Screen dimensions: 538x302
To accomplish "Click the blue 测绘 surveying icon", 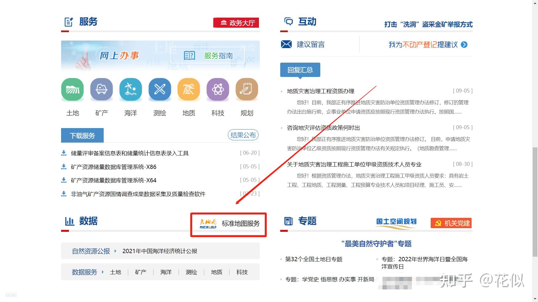I will (160, 89).
